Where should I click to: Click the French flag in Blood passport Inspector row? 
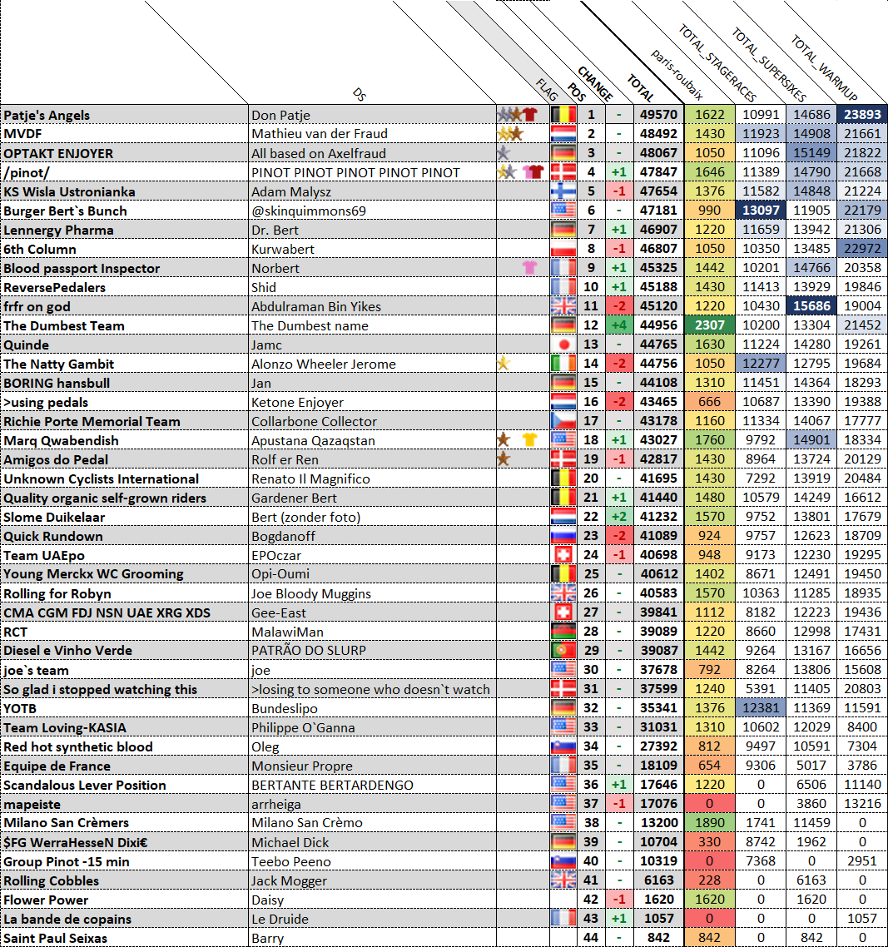coord(563,268)
